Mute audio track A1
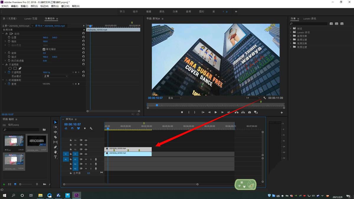 pos(86,159)
